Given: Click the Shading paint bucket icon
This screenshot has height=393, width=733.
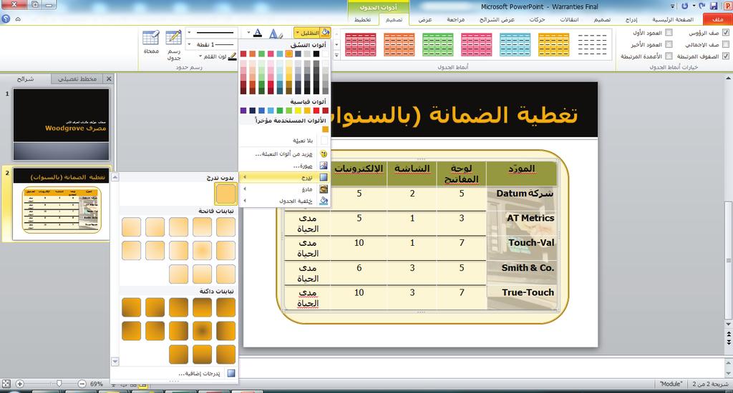Looking at the screenshot, I should (x=326, y=33).
